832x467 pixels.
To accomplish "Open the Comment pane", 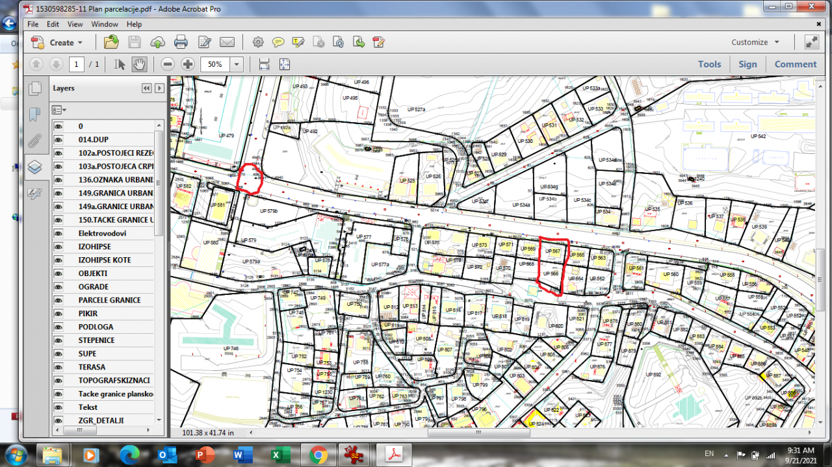I will (x=795, y=64).
